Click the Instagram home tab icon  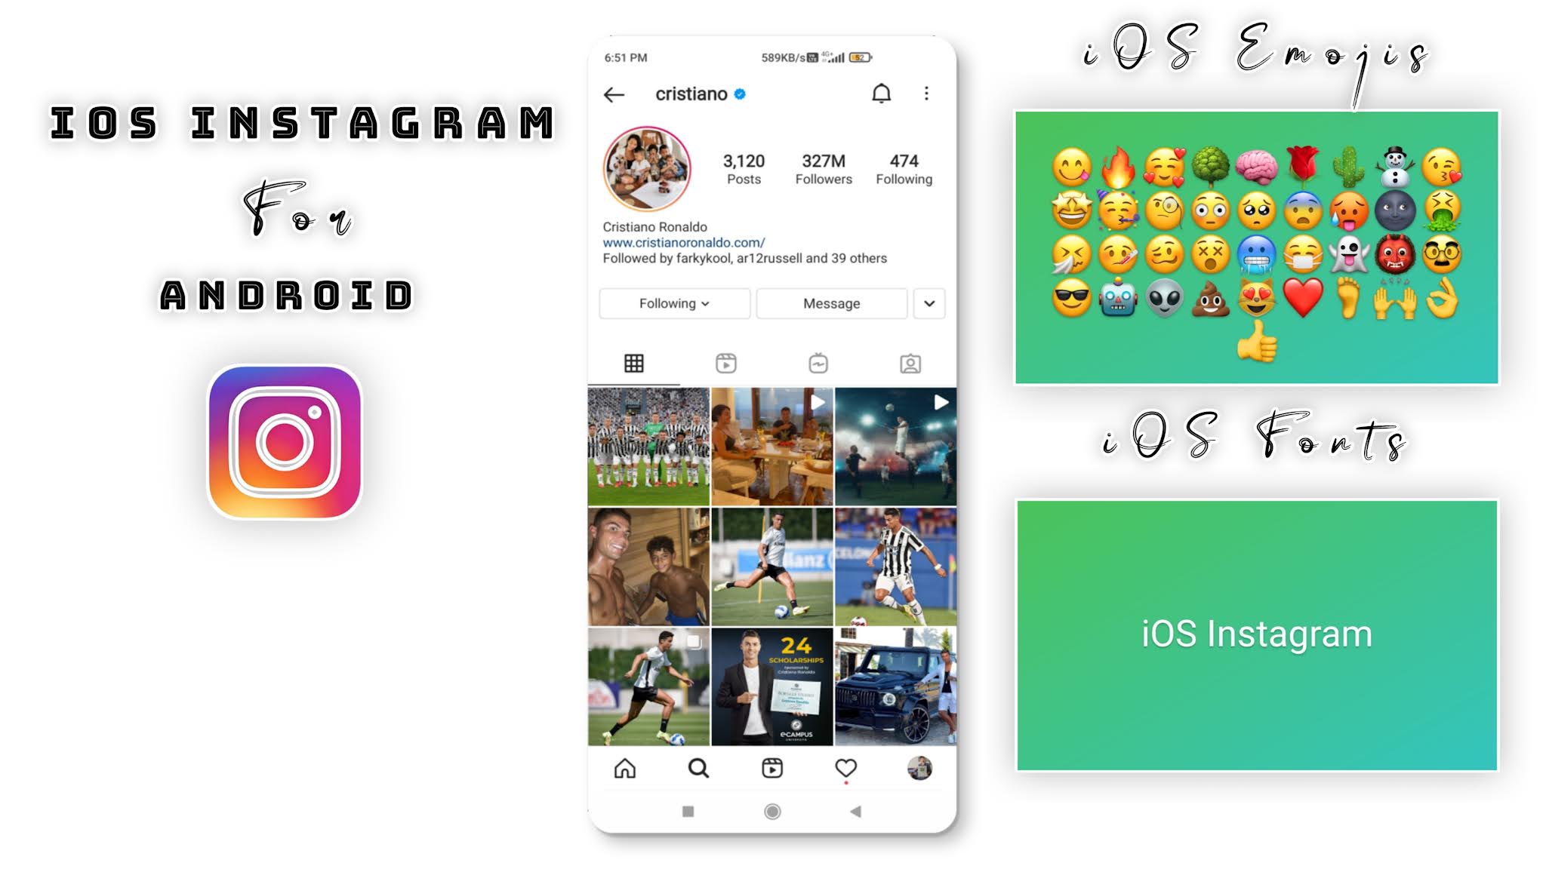tap(625, 769)
